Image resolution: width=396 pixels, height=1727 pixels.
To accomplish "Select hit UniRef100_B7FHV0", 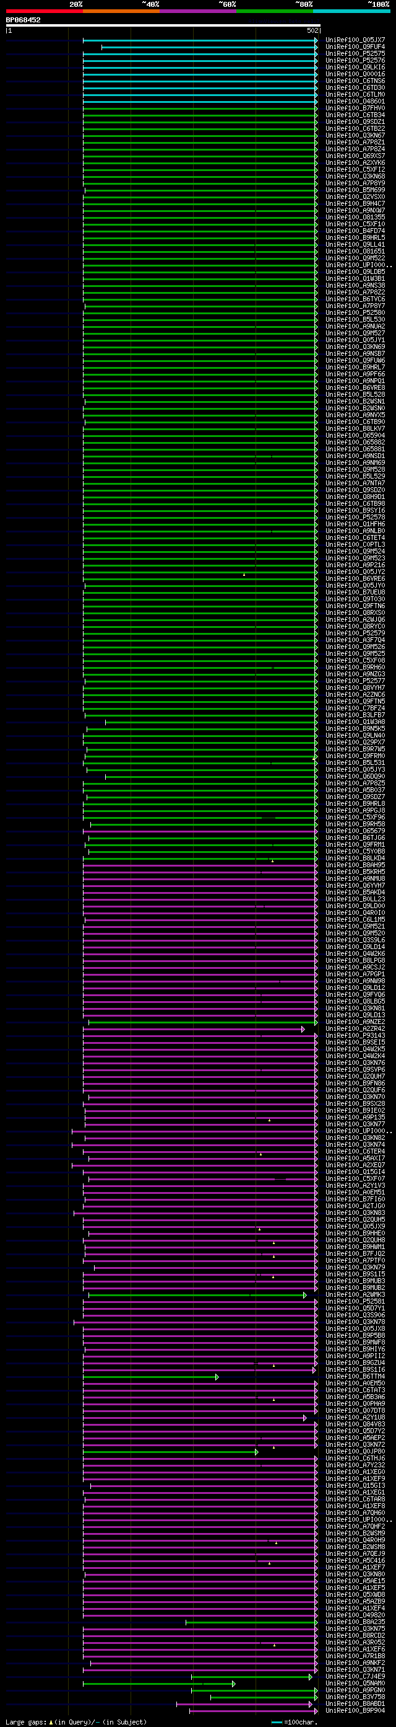I will point(355,108).
